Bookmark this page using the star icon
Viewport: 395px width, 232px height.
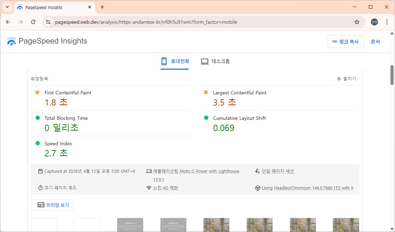pyautogui.click(x=357, y=22)
